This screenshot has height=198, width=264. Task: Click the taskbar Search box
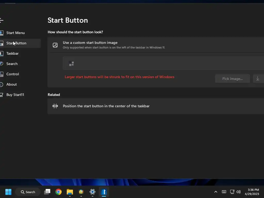[x=28, y=192]
